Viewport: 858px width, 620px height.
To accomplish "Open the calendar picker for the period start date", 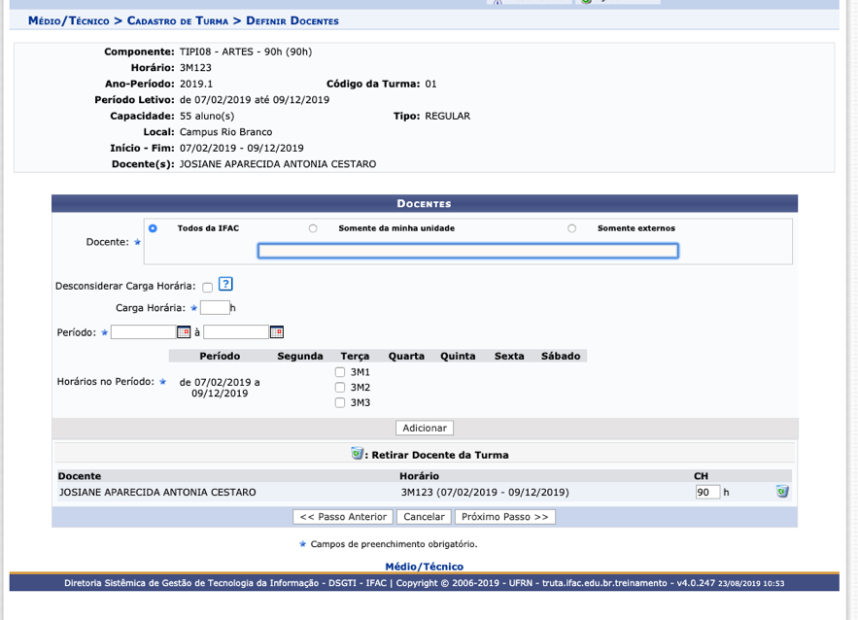I will [184, 332].
